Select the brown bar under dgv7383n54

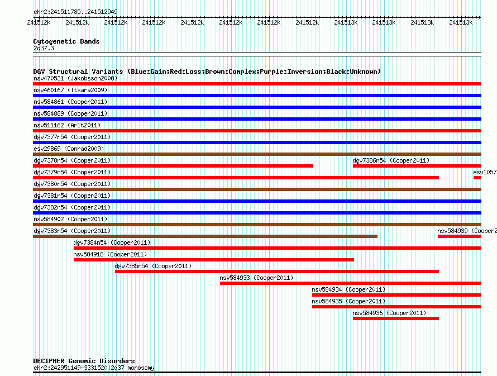205,236
